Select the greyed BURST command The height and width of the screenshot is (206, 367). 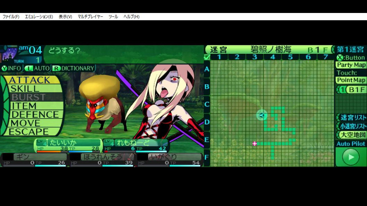point(36,97)
